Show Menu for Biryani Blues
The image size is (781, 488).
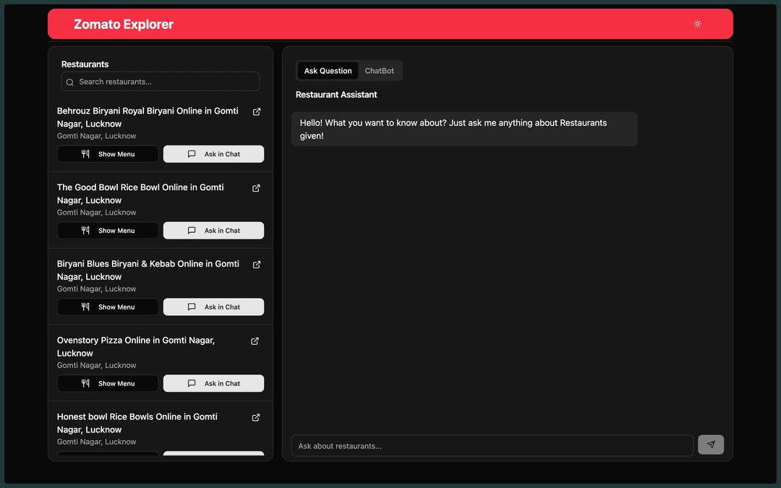click(x=108, y=307)
